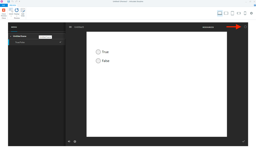Switch to tablet landscape preview
256x148 pixels.
click(x=226, y=13)
